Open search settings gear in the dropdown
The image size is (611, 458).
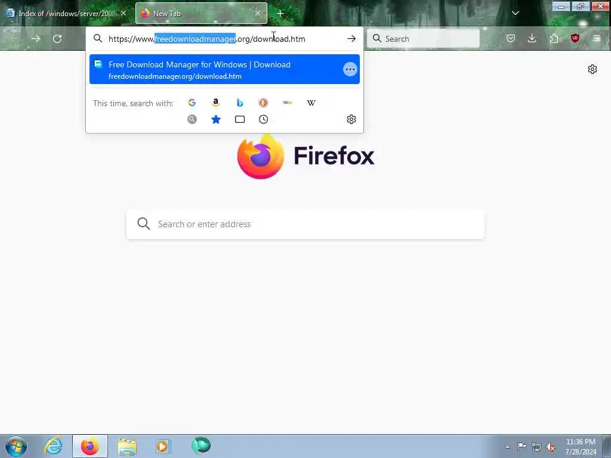click(x=351, y=119)
